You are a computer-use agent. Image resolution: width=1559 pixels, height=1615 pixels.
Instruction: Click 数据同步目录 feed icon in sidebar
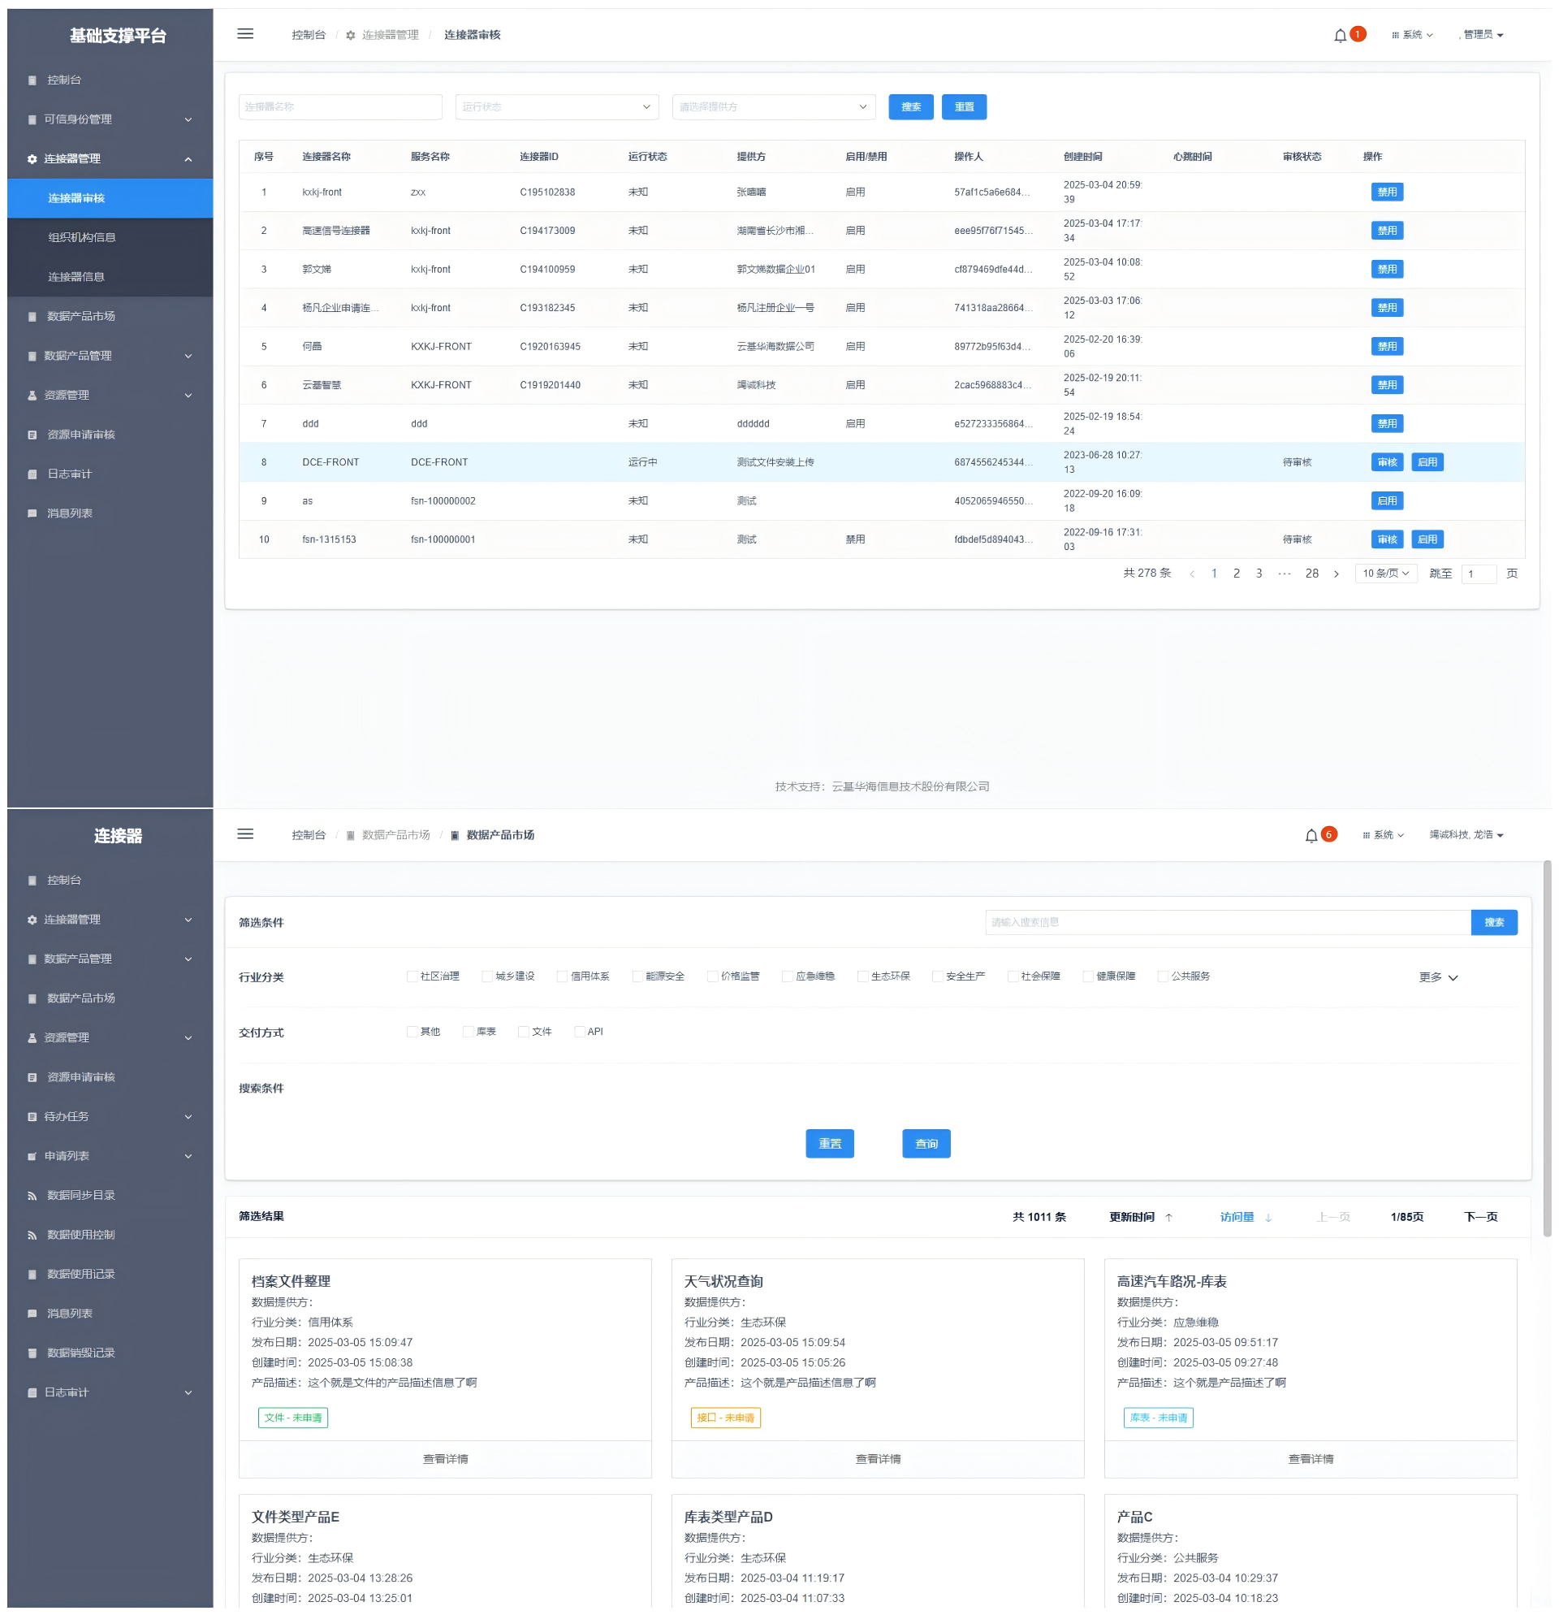32,1196
